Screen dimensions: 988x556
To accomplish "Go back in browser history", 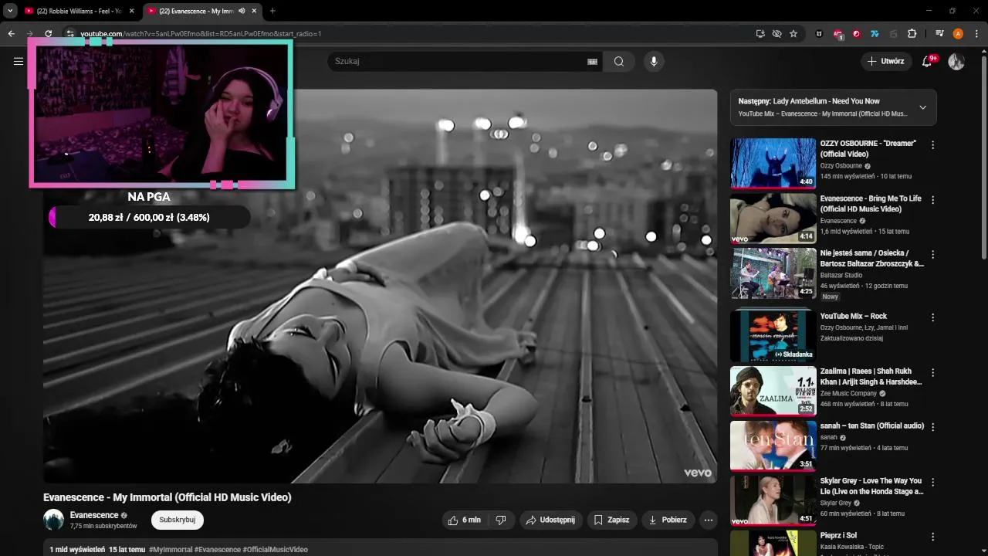I will (11, 34).
